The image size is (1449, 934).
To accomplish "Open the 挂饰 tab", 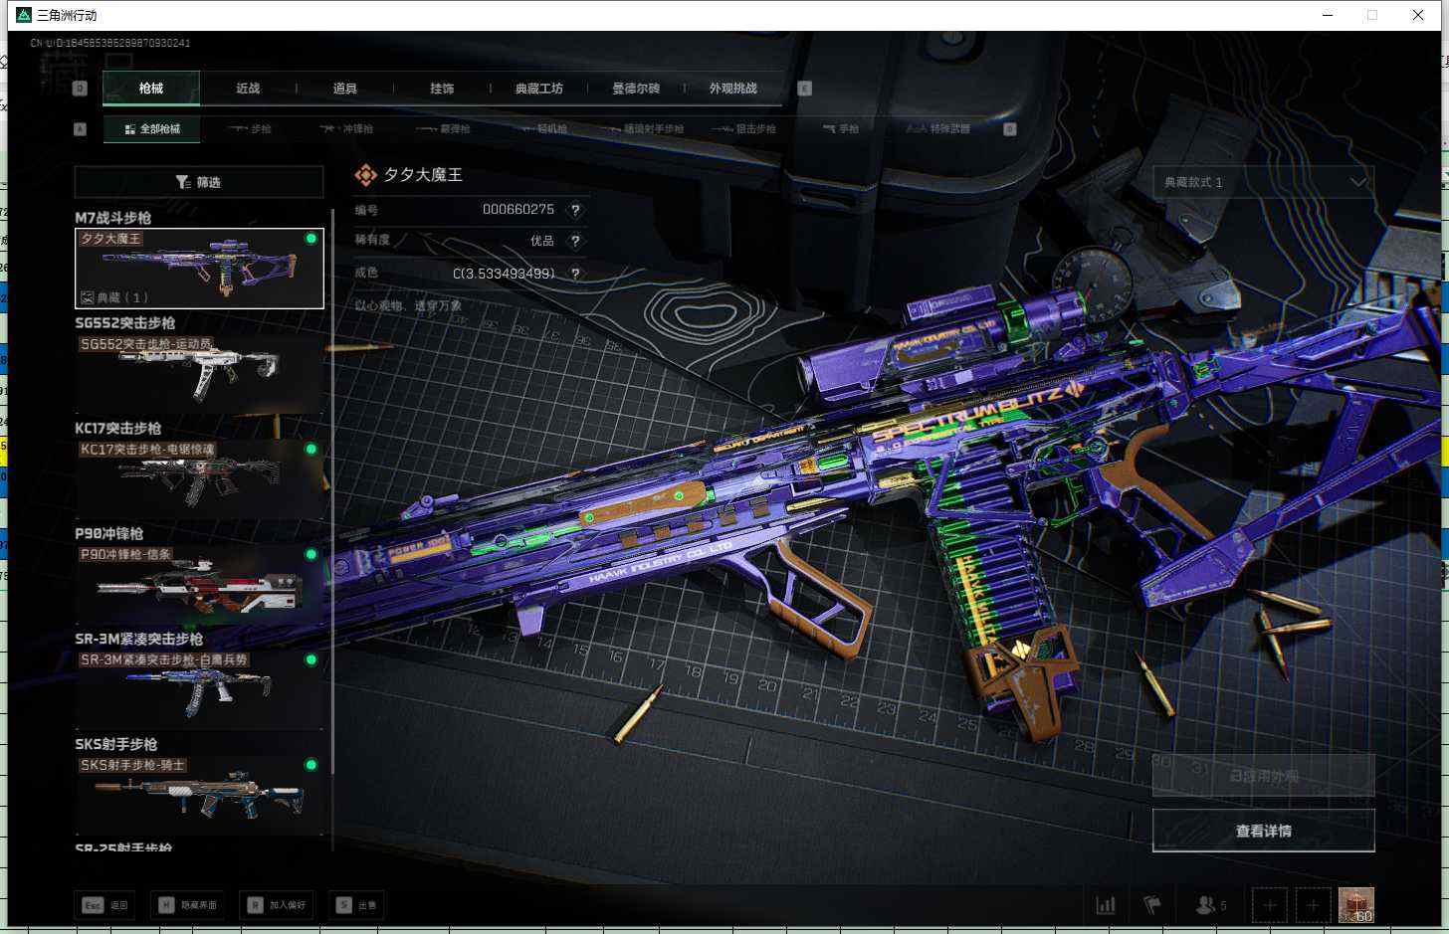I will tap(442, 89).
